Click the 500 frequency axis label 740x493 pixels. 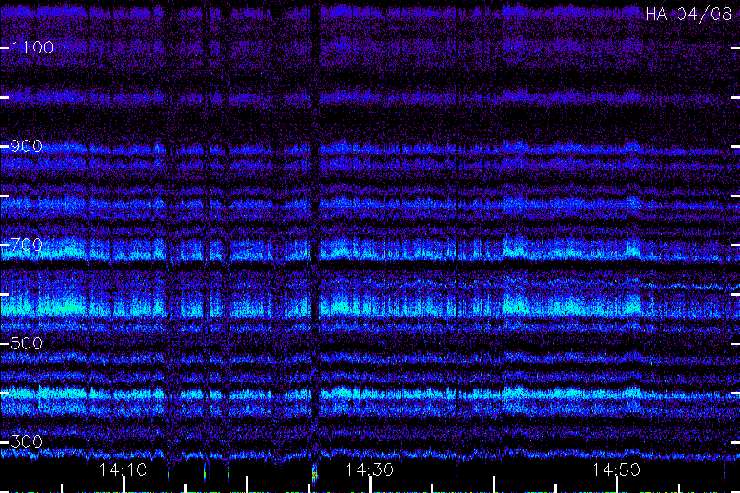[x=26, y=343]
